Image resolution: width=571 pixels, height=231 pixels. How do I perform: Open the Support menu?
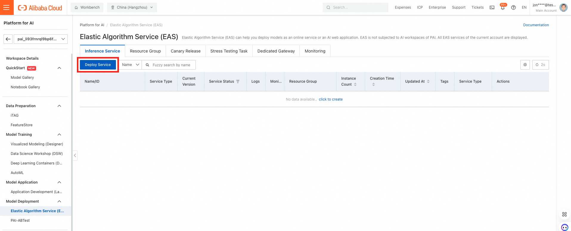(459, 7)
